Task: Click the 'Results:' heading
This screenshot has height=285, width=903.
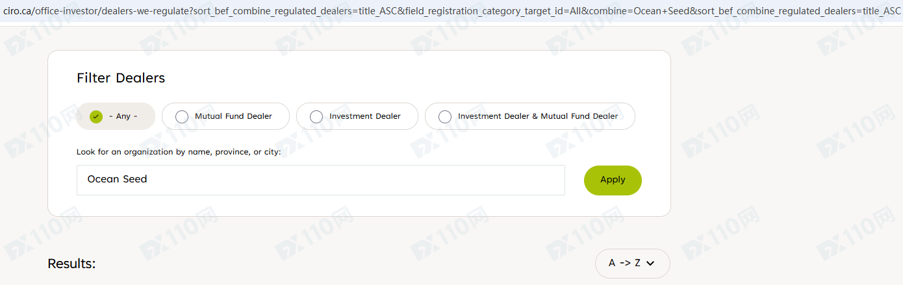Action: pyautogui.click(x=71, y=264)
